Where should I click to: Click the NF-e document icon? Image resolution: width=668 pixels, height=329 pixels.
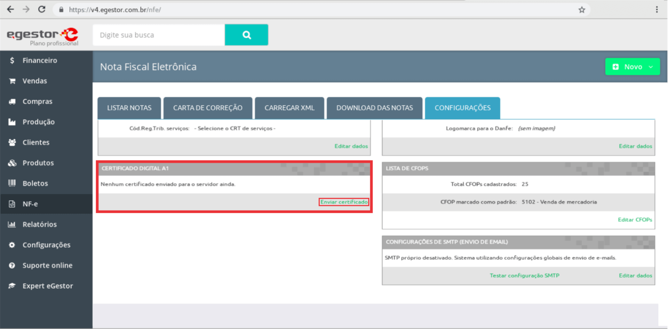12,204
